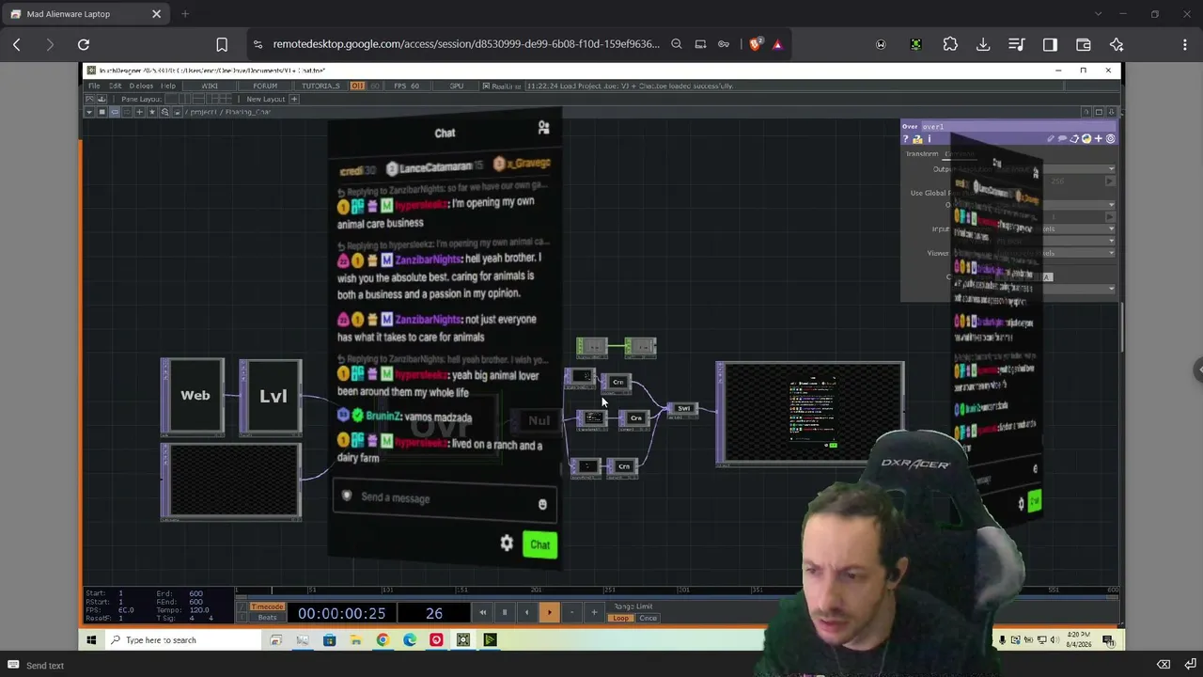This screenshot has height=677, width=1203.
Task: Switch to the Common tab in parameters
Action: (959, 154)
